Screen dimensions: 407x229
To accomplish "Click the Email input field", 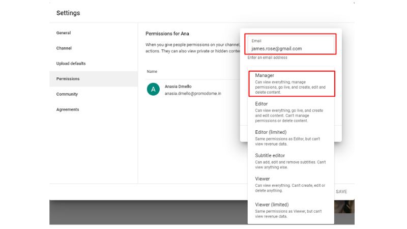I will (x=290, y=48).
